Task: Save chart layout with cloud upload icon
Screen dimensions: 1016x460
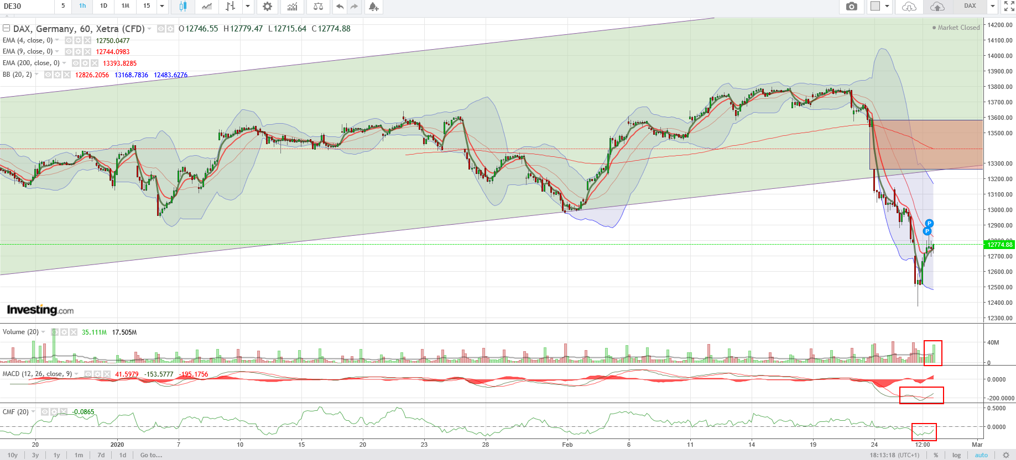Action: 937,7
